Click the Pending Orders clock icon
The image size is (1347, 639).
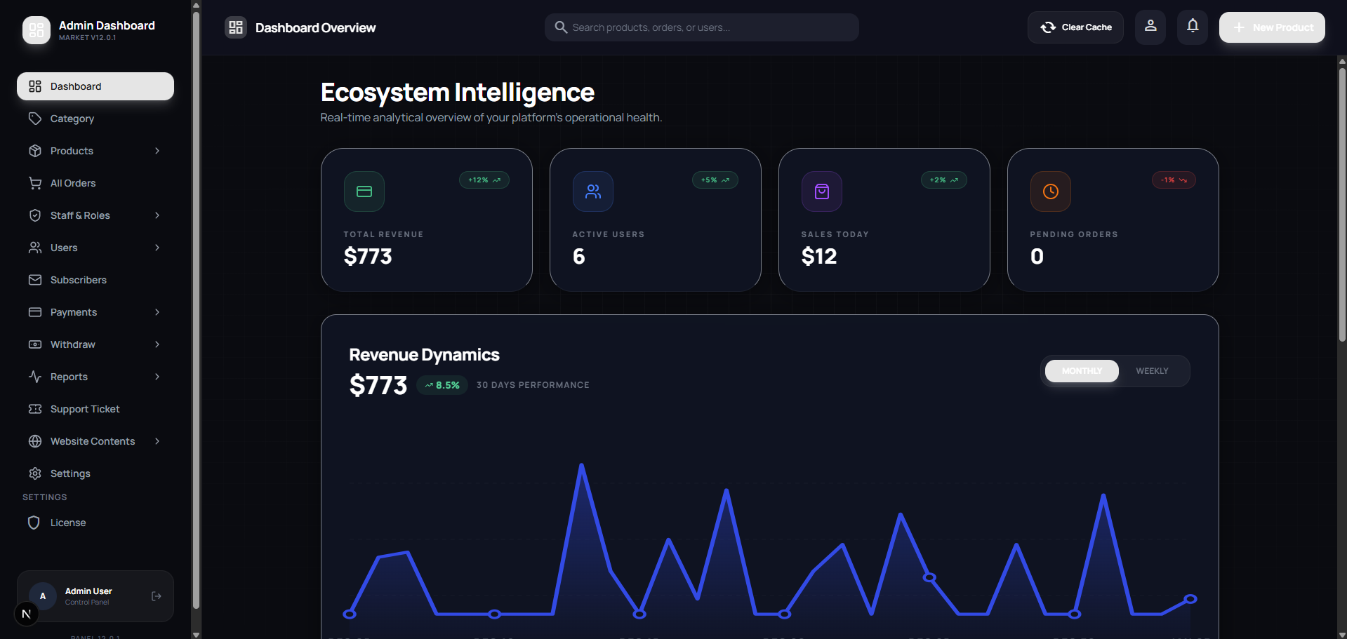(1050, 191)
